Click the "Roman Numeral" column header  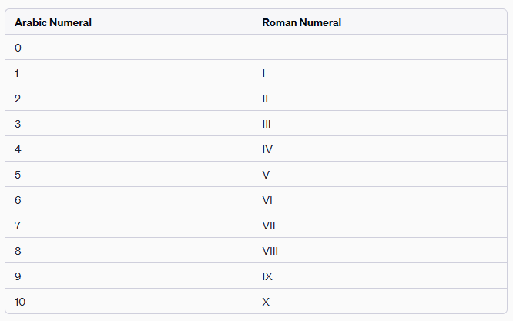pyautogui.click(x=301, y=22)
